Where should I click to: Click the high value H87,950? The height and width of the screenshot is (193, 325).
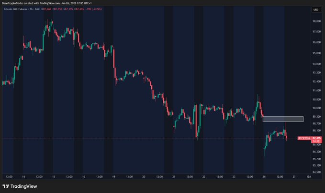(x=57, y=9)
